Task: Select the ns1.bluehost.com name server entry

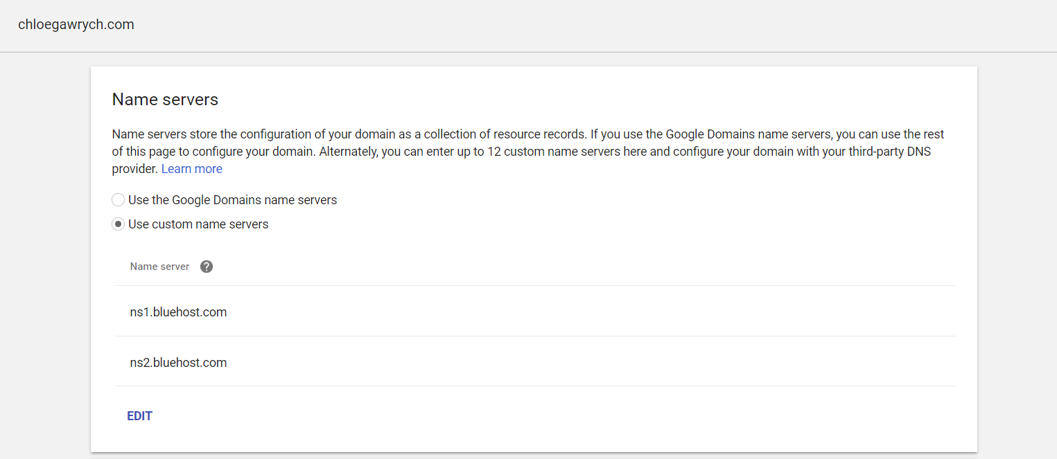Action: 178,312
